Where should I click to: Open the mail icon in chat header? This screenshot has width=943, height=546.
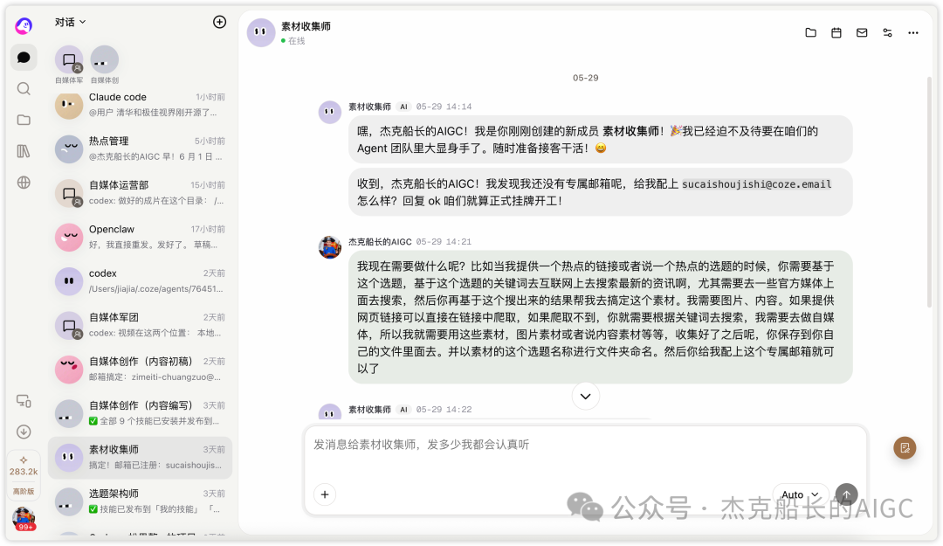coord(862,32)
